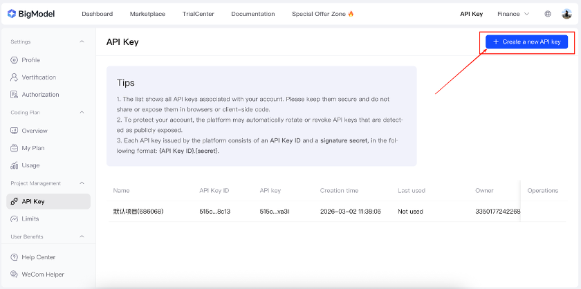
Task: Open the language globe icon
Action: click(x=548, y=14)
